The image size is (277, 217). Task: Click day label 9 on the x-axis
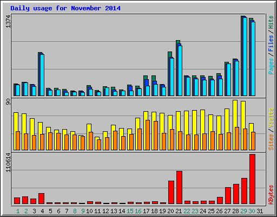click(x=83, y=211)
